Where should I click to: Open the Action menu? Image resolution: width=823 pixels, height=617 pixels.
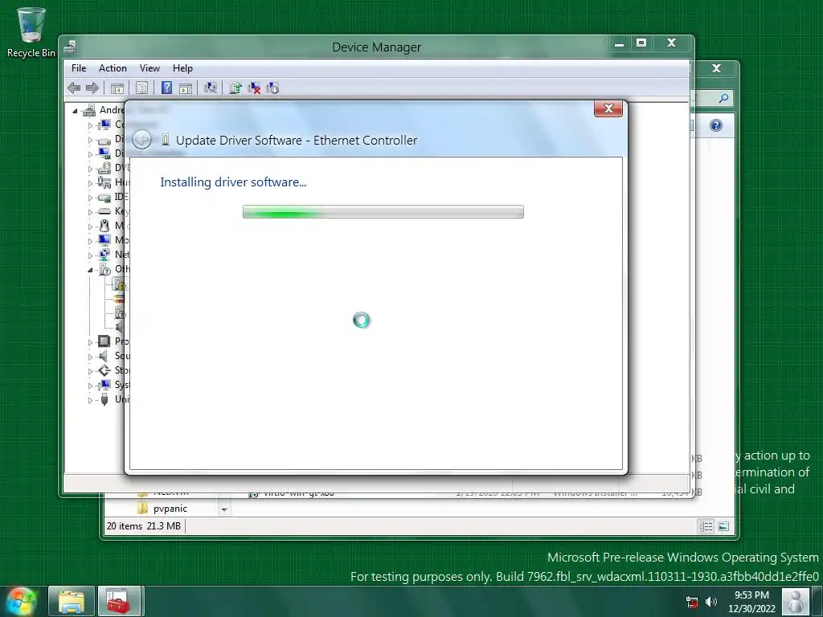[x=113, y=68]
